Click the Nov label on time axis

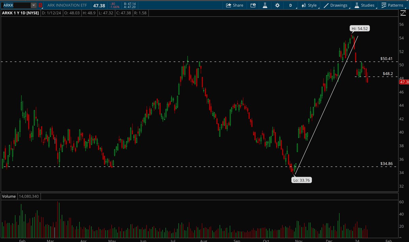pos(299,240)
